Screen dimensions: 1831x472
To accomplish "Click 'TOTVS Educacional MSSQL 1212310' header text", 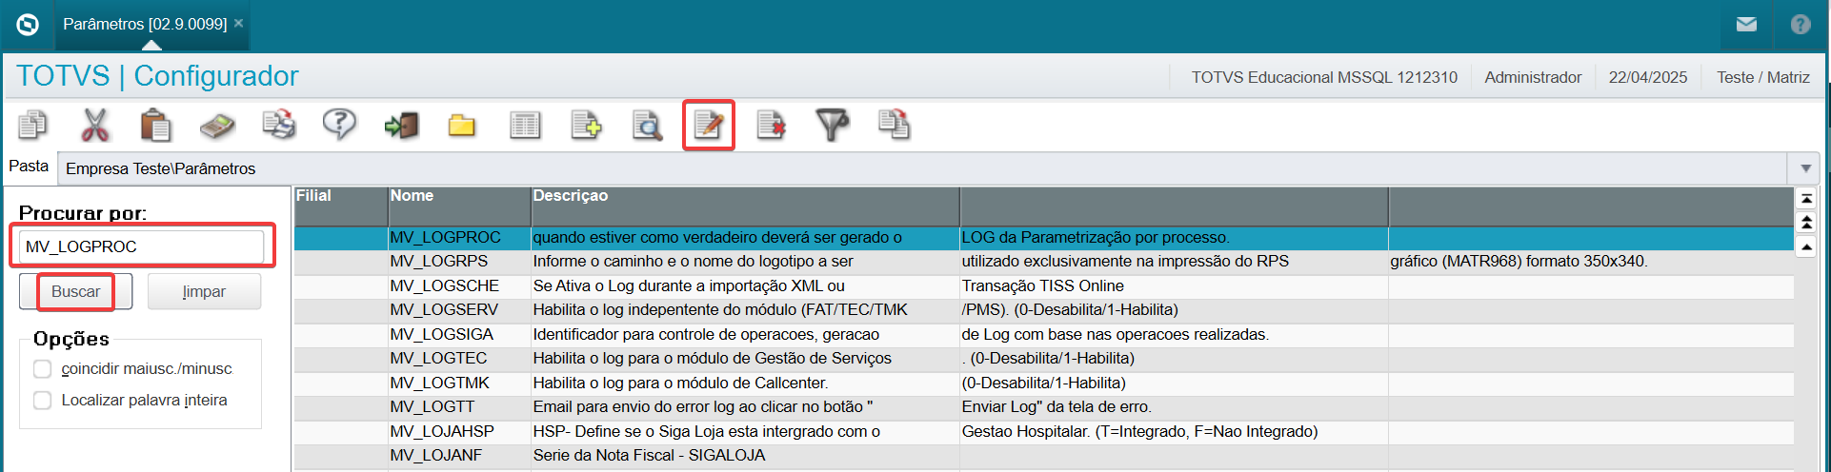I will (x=1324, y=77).
